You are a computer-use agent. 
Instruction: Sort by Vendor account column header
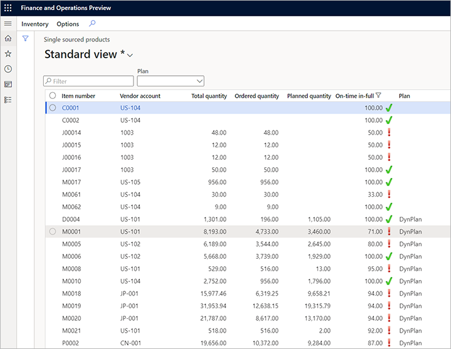(x=140, y=96)
